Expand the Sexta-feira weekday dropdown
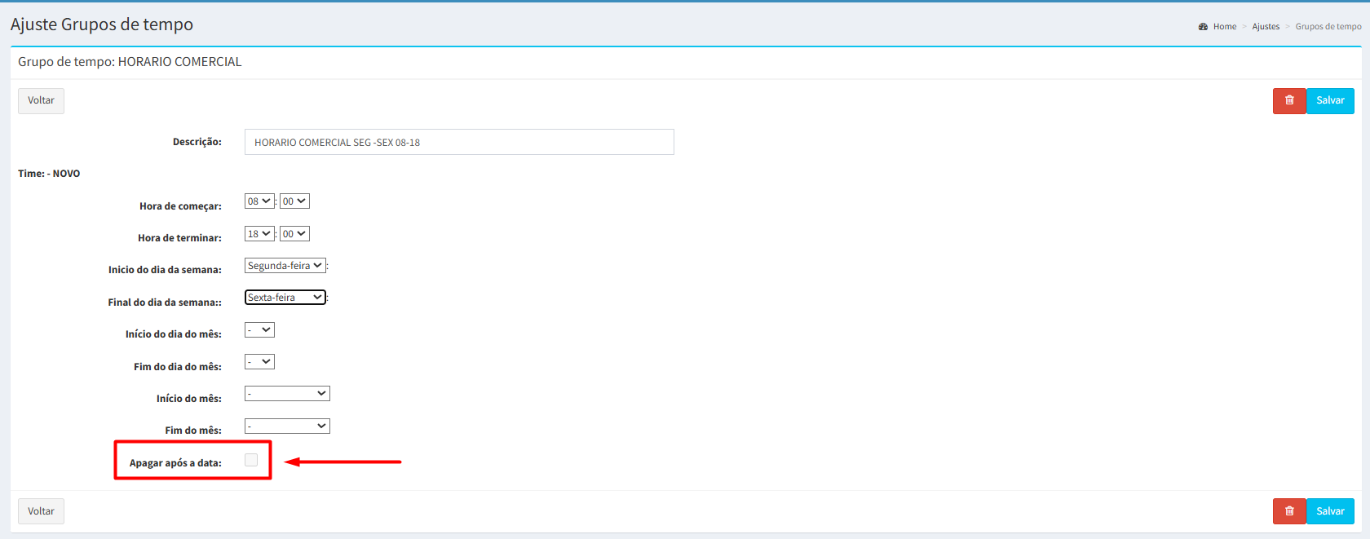Viewport: 1370px width, 539px height. click(x=285, y=298)
